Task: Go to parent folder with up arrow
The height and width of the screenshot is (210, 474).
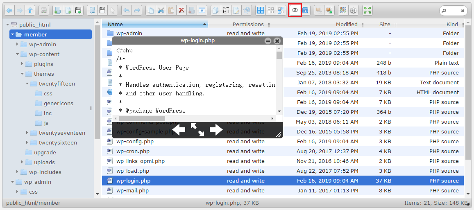Action: (30, 10)
